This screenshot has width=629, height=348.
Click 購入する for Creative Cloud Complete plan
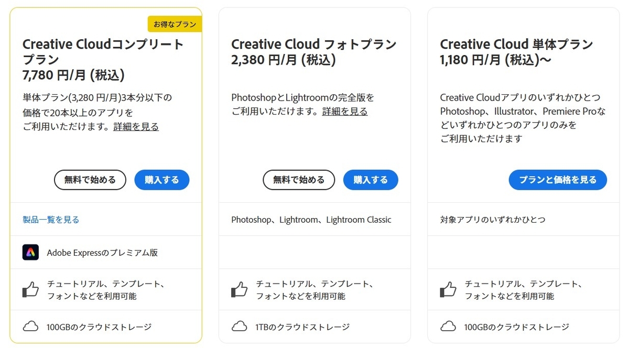[162, 180]
